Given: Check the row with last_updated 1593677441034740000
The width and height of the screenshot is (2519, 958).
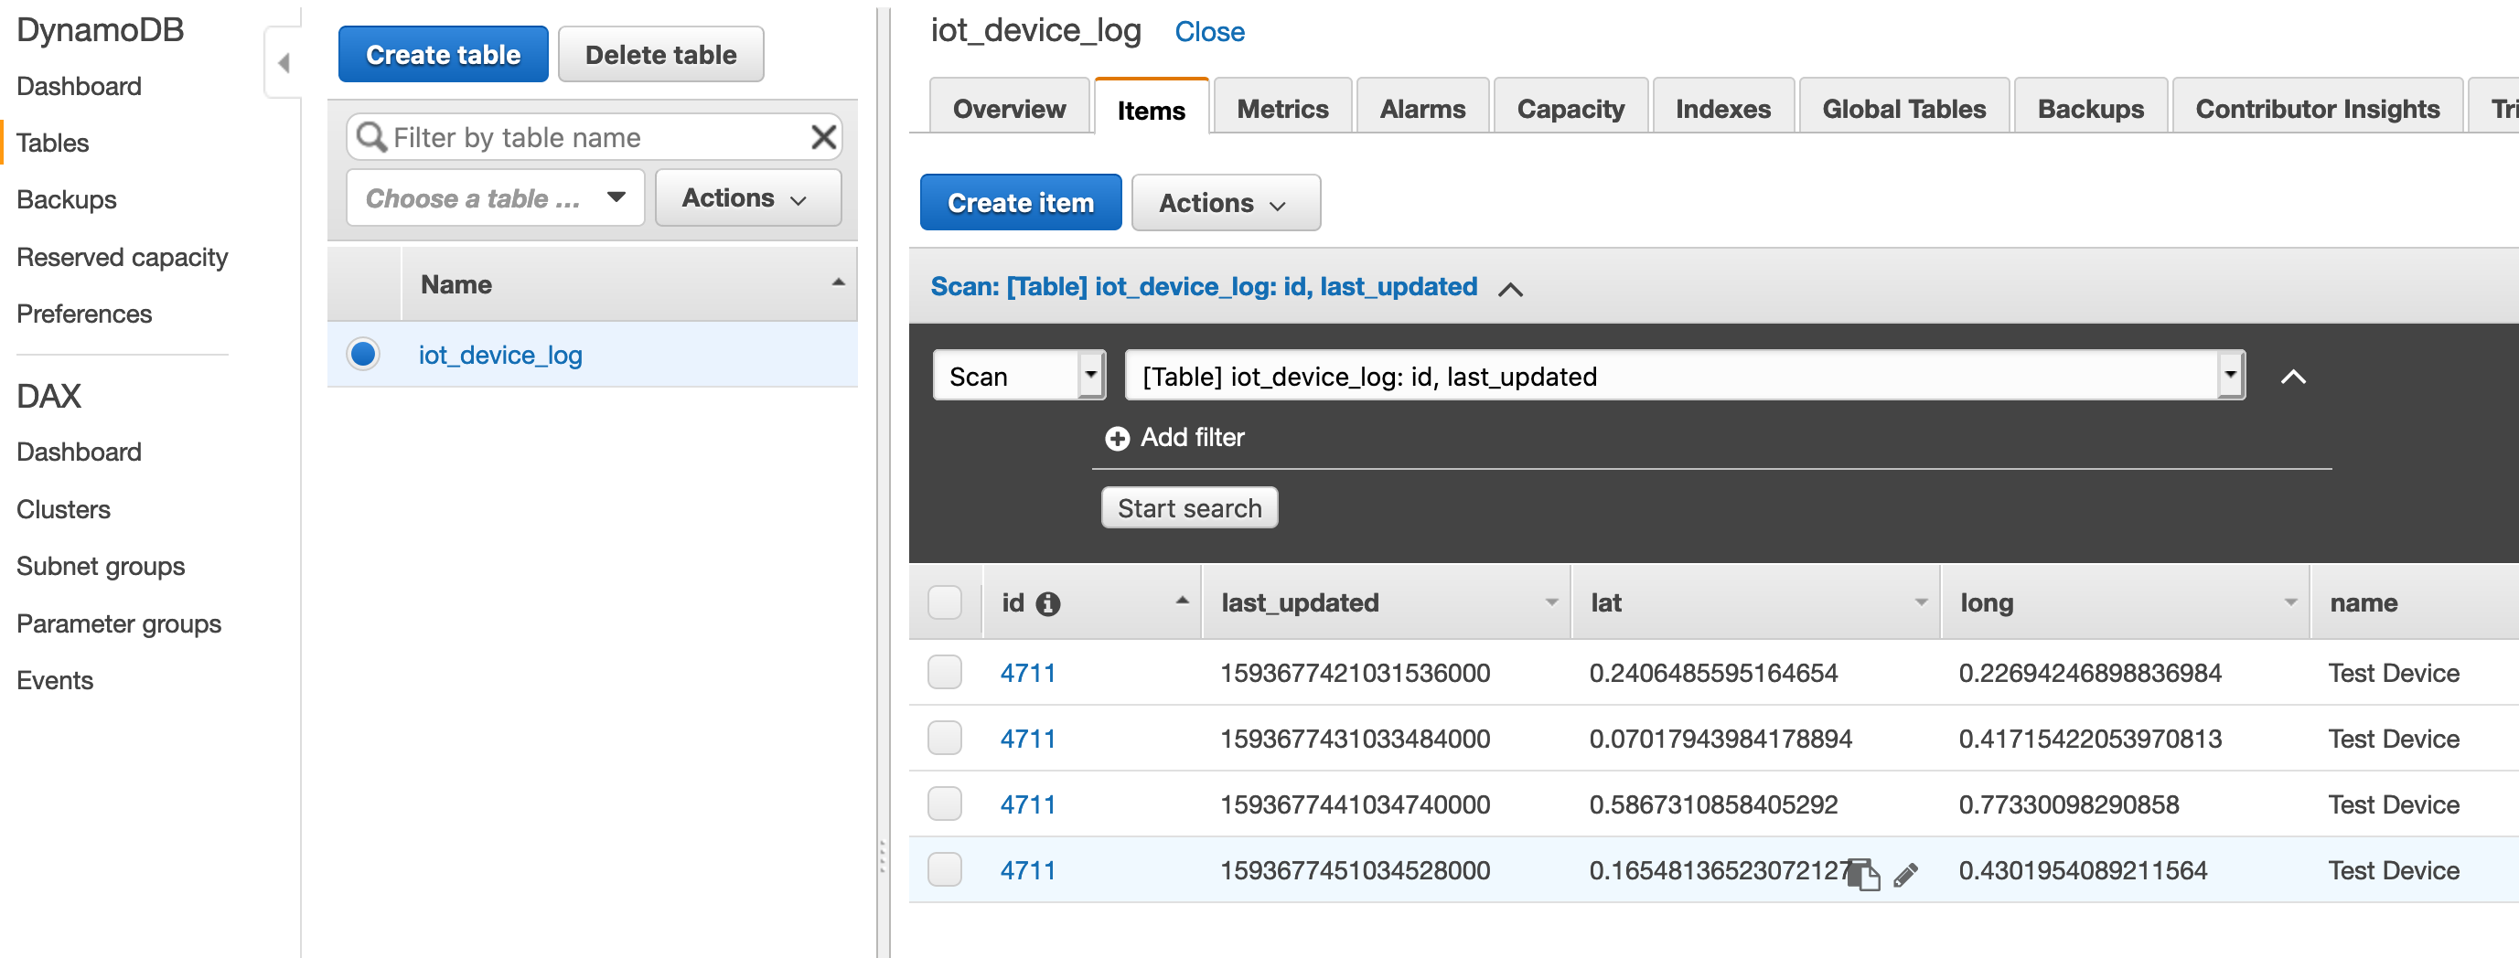Looking at the screenshot, I should [x=944, y=804].
